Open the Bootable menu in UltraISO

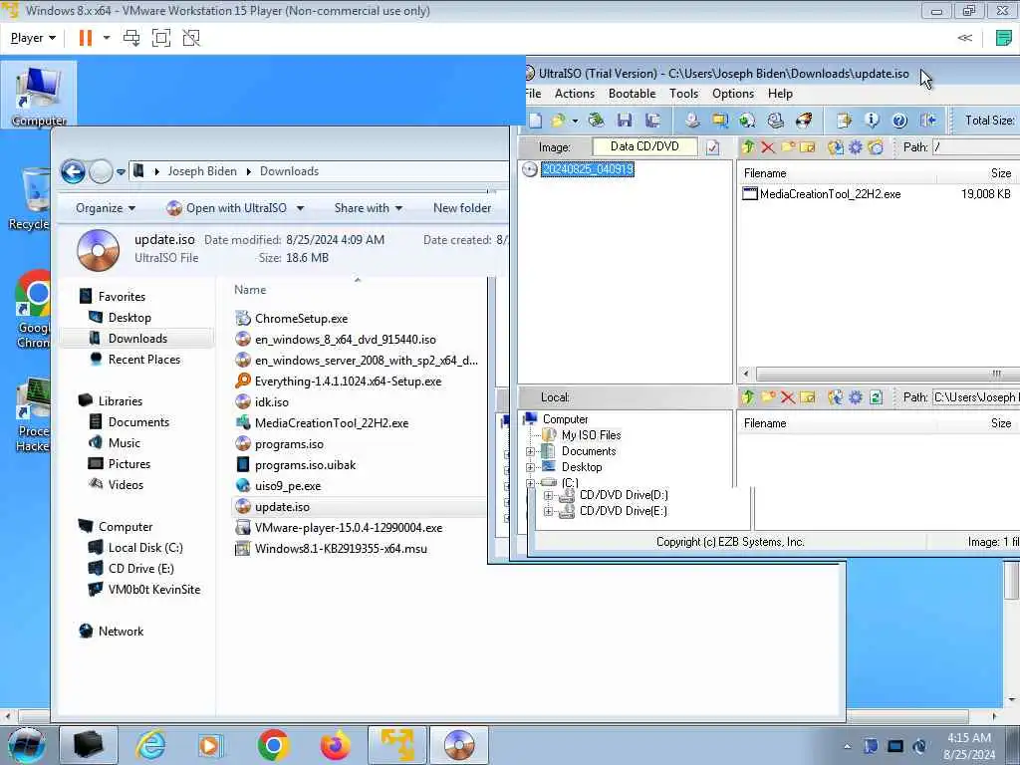tap(632, 94)
